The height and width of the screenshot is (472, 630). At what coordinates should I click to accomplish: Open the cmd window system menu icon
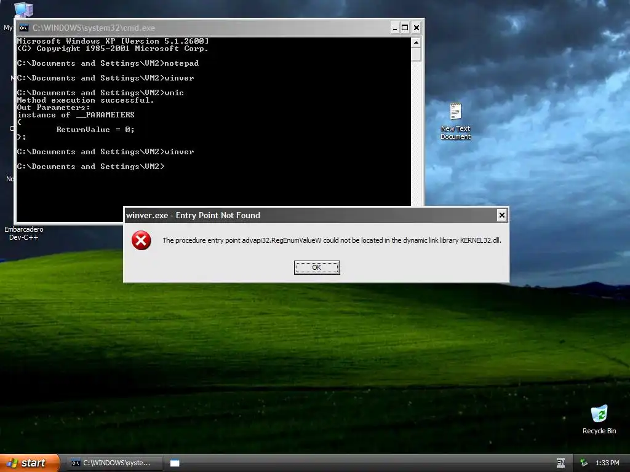pos(24,28)
